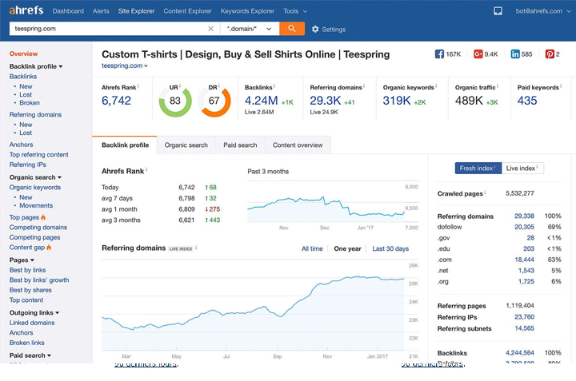Switch to the Content overview tab

click(298, 145)
